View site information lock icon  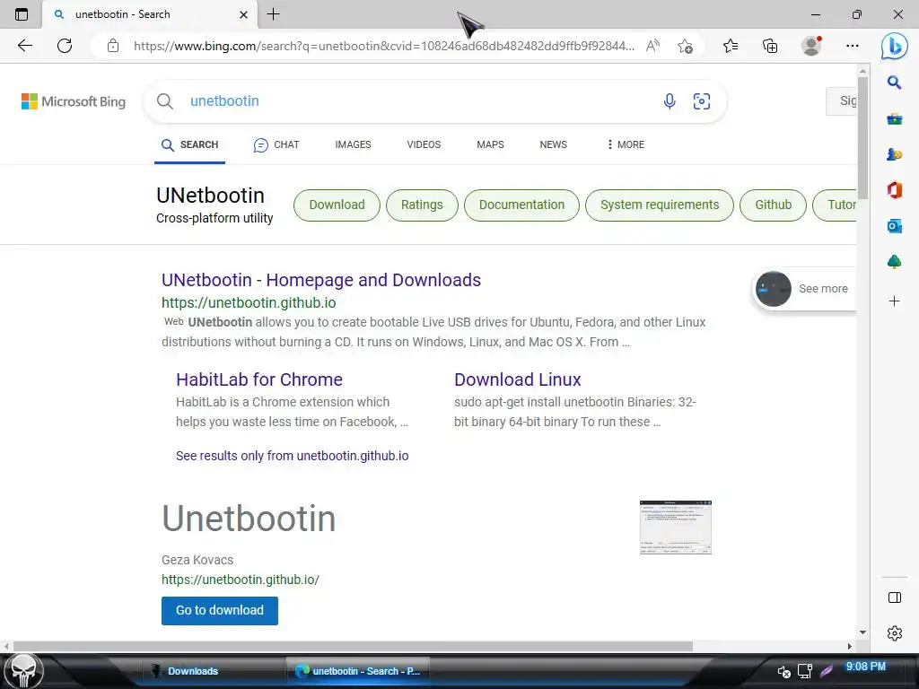[x=113, y=46]
